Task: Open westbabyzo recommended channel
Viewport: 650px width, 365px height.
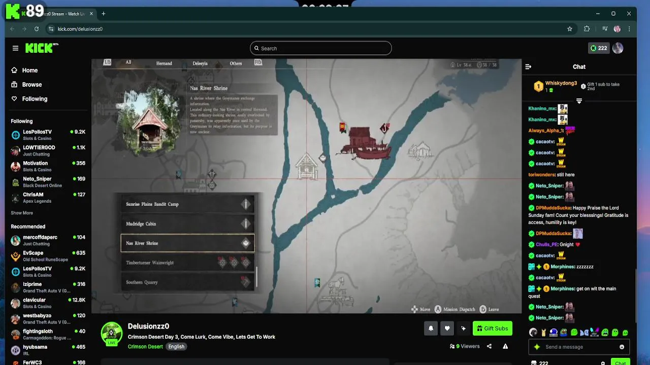Action: pyautogui.click(x=48, y=319)
